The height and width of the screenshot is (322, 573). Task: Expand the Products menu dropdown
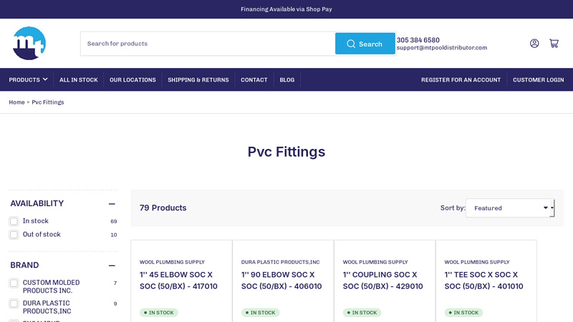click(x=28, y=80)
